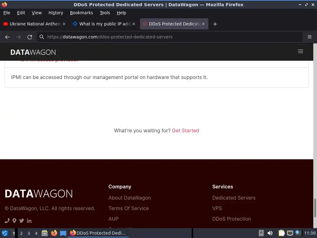
Task: Open the network tray icon
Action: (x=290, y=233)
